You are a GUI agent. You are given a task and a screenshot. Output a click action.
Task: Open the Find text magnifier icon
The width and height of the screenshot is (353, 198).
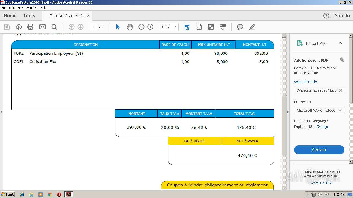(54, 27)
